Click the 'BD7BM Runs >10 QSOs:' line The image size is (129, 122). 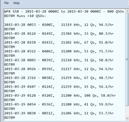coord(25,16)
